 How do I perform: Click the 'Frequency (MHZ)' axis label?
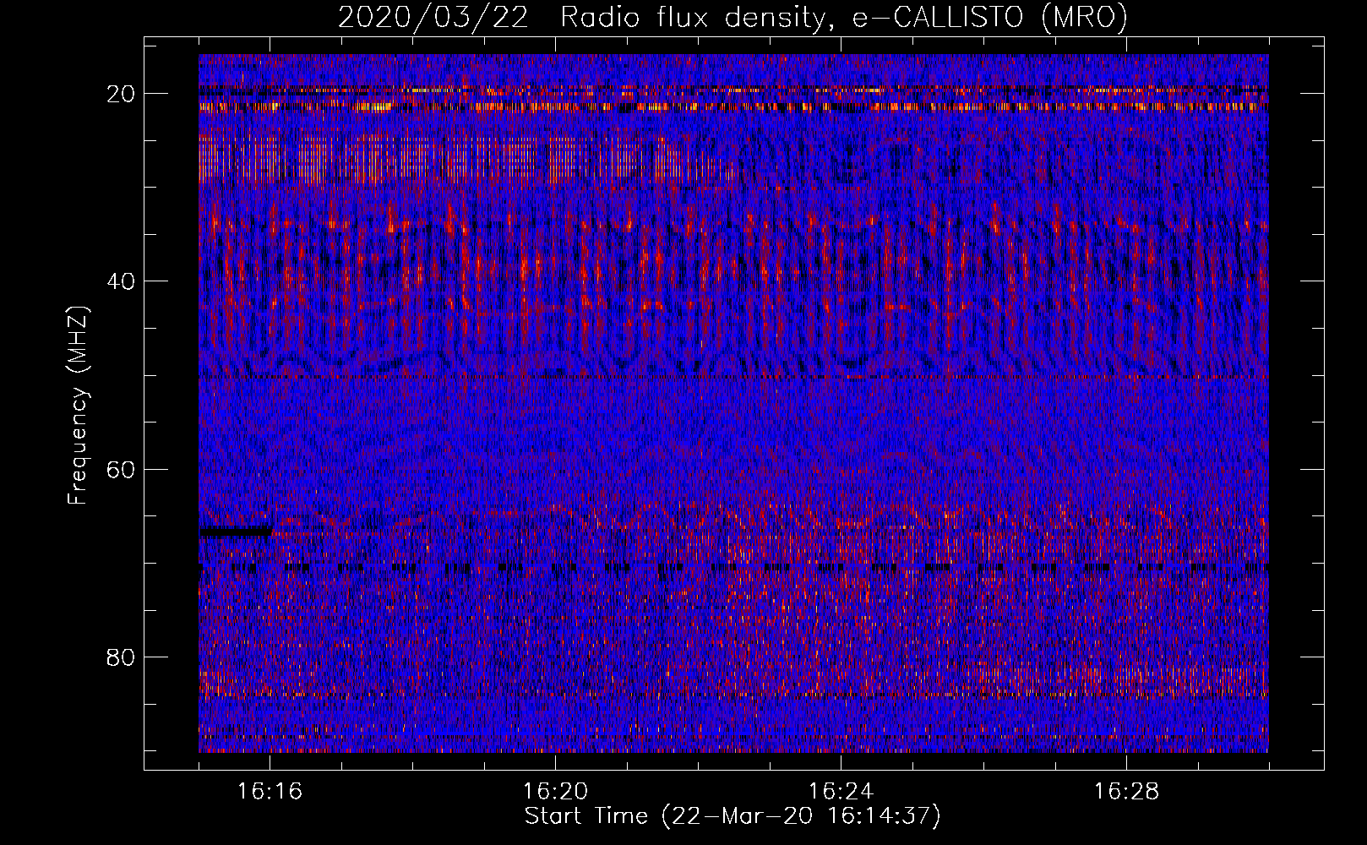[78, 406]
